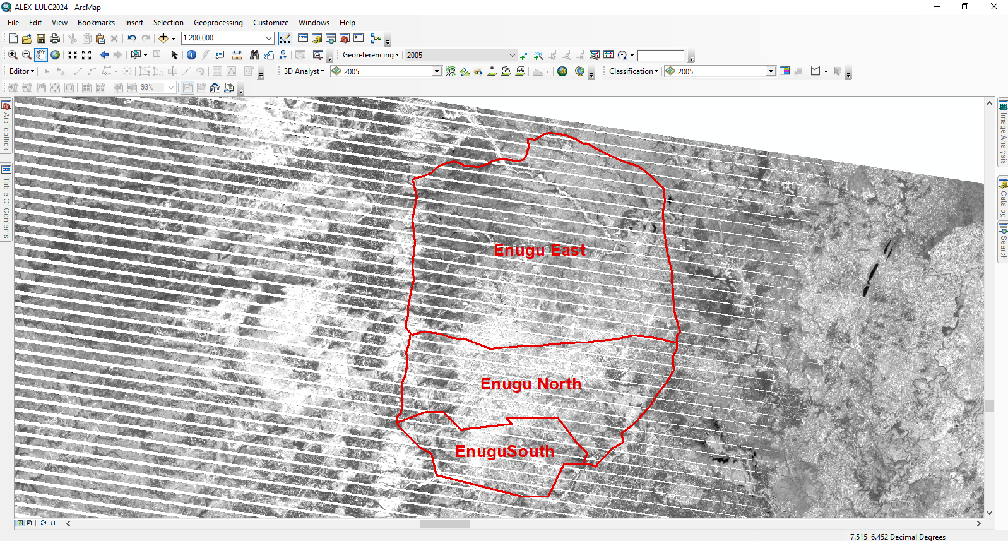Open the Windows menu
This screenshot has height=541, width=1008.
point(314,22)
